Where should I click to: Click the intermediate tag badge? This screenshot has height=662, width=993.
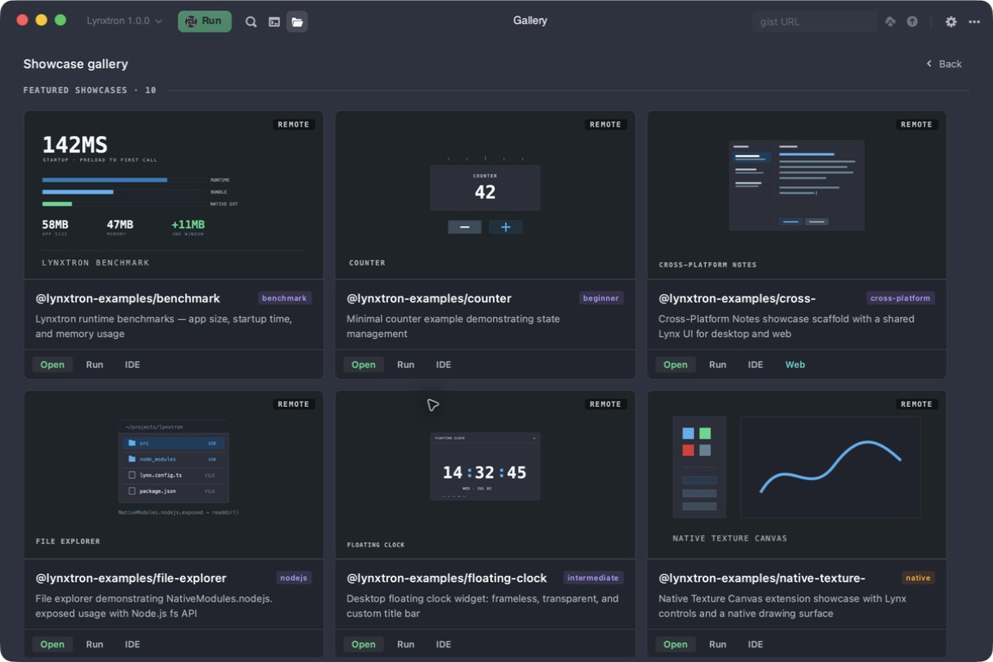pyautogui.click(x=593, y=578)
